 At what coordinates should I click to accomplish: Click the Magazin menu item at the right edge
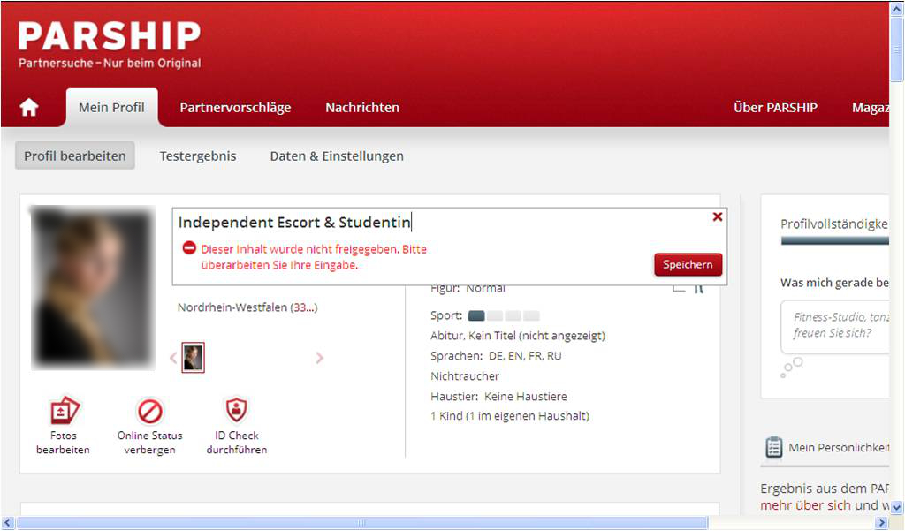point(871,108)
